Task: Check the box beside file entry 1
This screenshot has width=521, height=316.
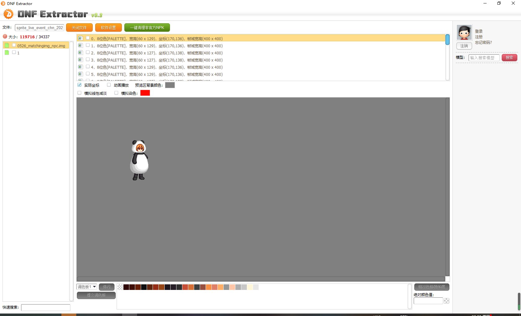Action: pyautogui.click(x=14, y=52)
